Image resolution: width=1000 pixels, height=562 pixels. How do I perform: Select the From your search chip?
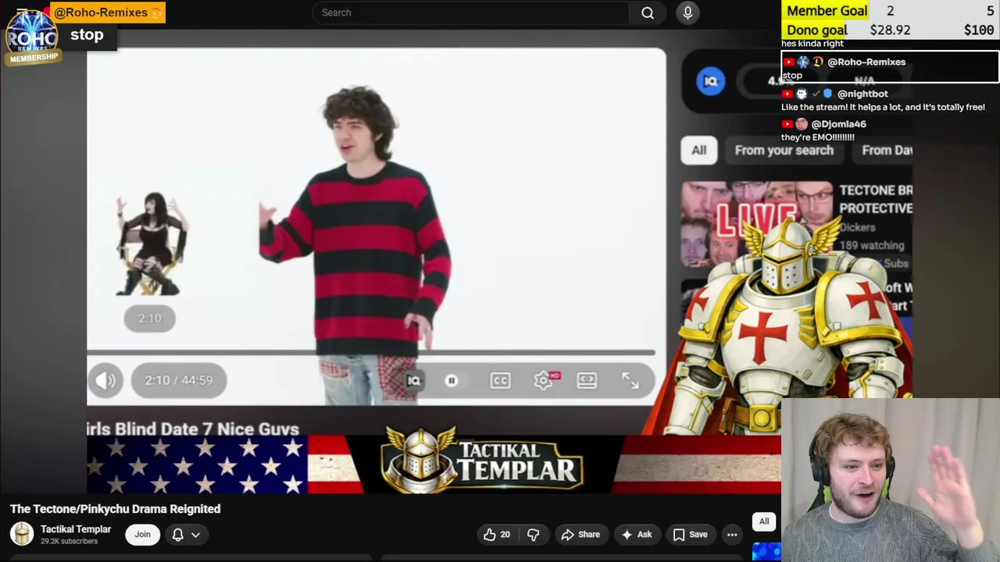(784, 150)
